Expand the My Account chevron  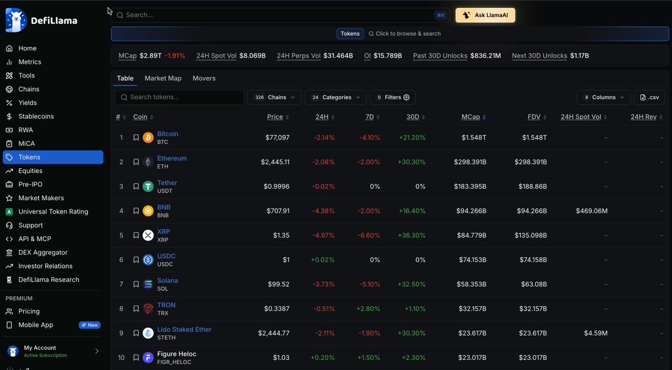click(96, 352)
